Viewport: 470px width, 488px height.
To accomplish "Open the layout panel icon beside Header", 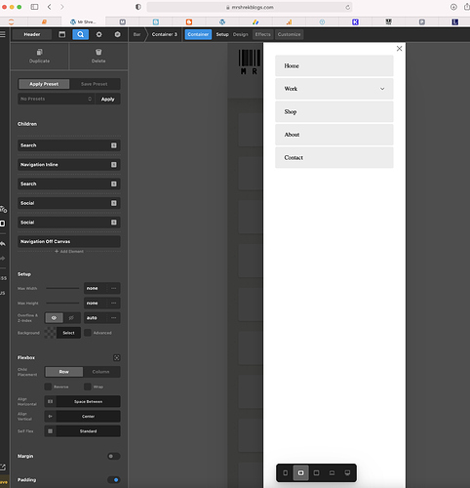I will [61, 34].
